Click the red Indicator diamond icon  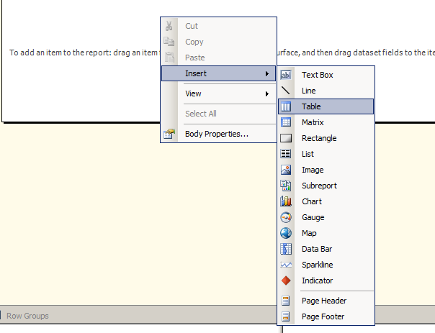pos(286,280)
